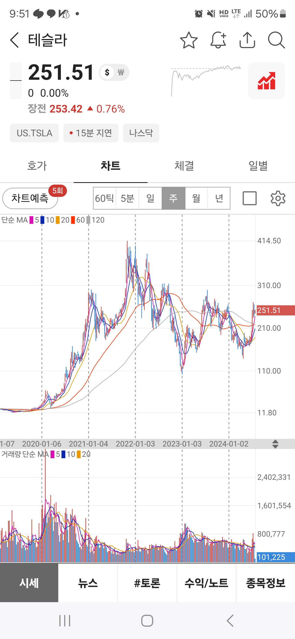Open the 수익/노트 bottom tab
This screenshot has height=639, width=295.
pyautogui.click(x=206, y=583)
